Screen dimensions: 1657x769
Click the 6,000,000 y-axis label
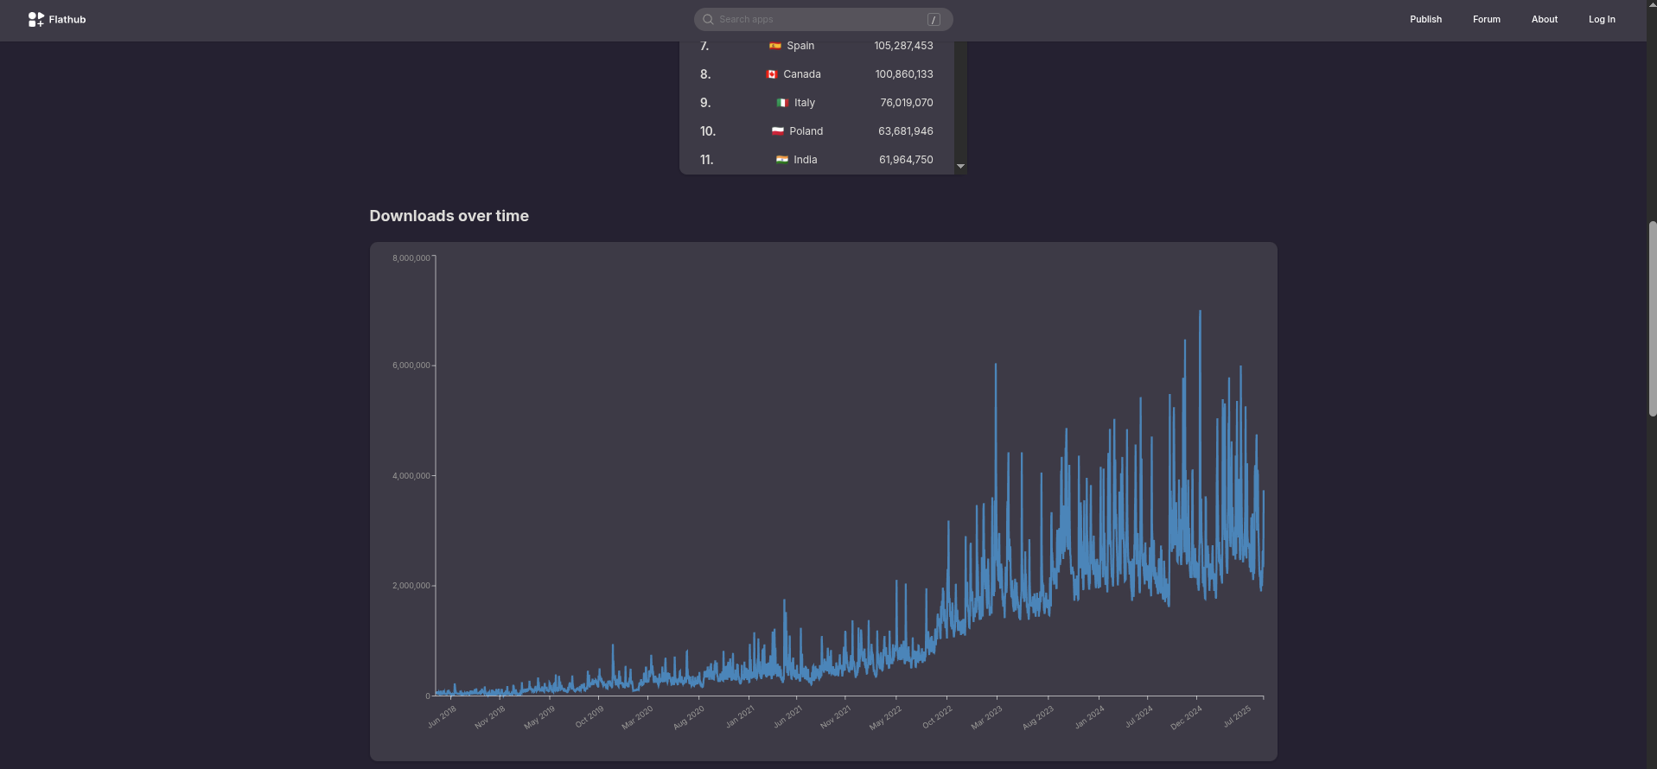411,365
